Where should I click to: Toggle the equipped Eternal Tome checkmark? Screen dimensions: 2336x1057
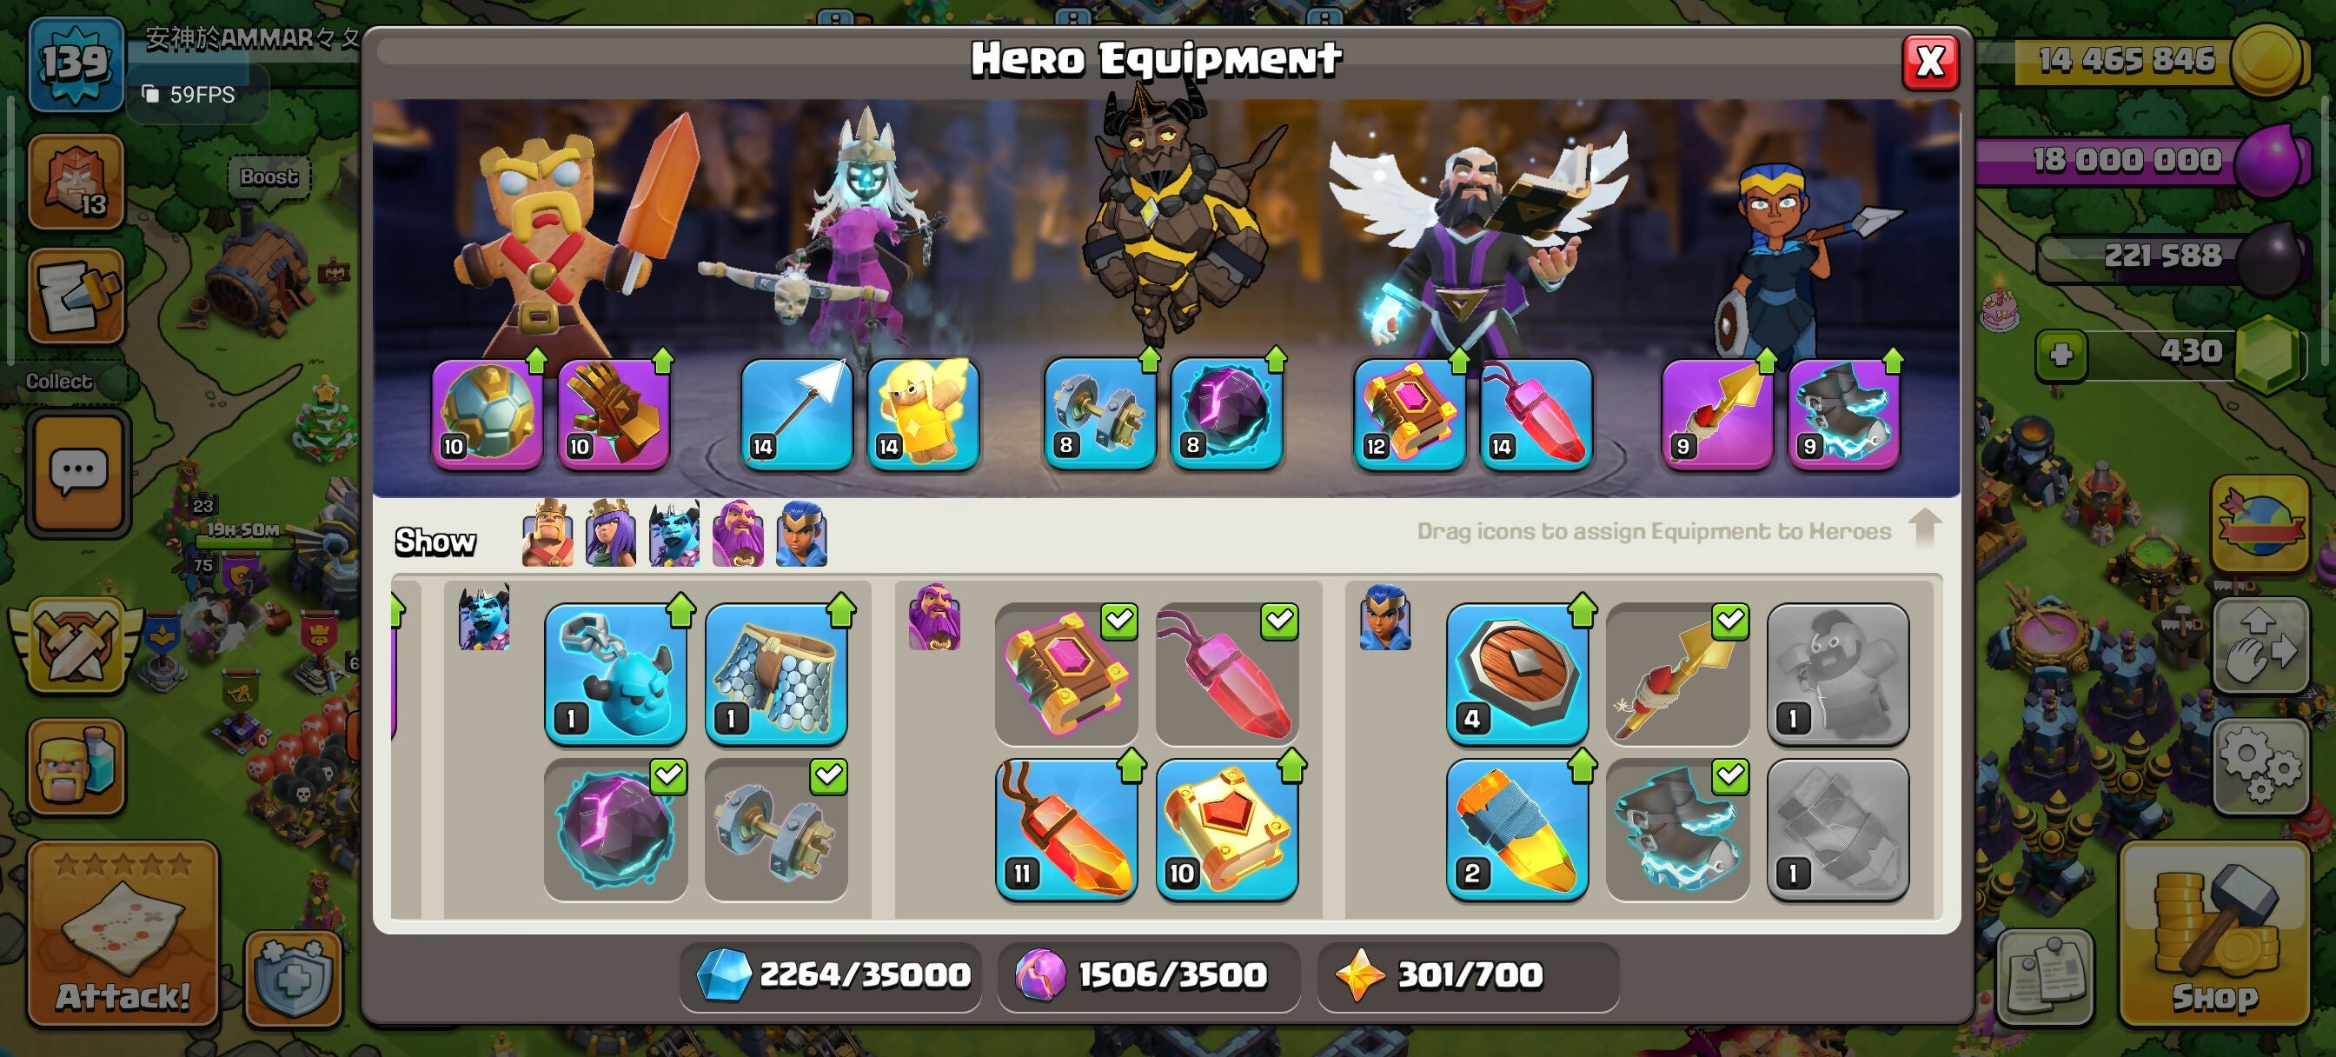(x=1119, y=621)
